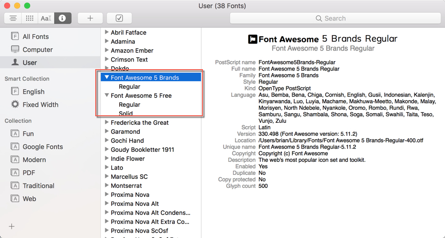Expand the Amazon Ember family
This screenshot has width=445, height=238.
tap(107, 50)
